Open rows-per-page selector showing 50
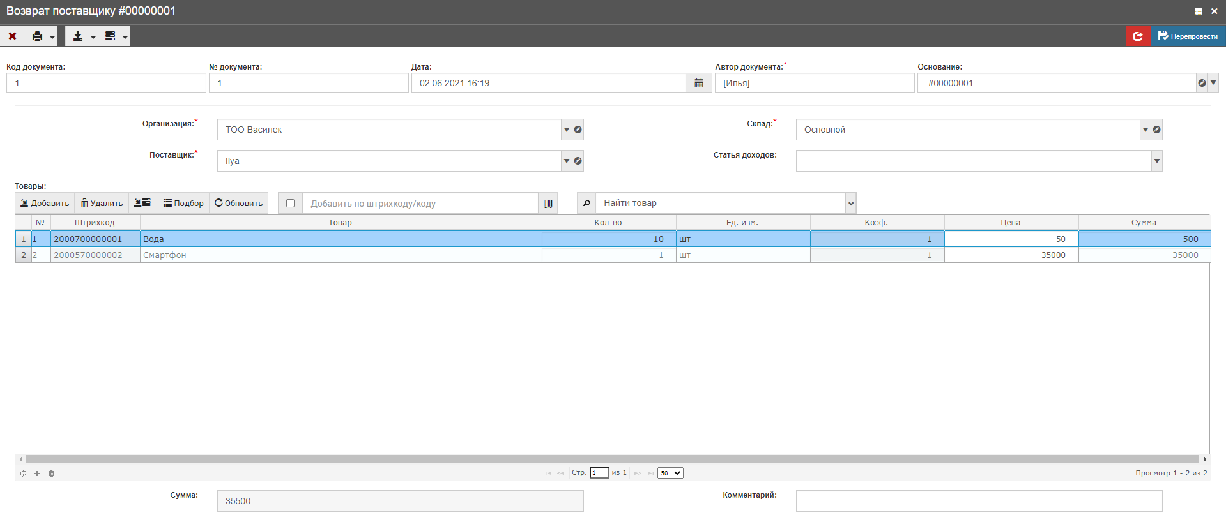Image resolution: width=1226 pixels, height=515 pixels. pyautogui.click(x=670, y=473)
